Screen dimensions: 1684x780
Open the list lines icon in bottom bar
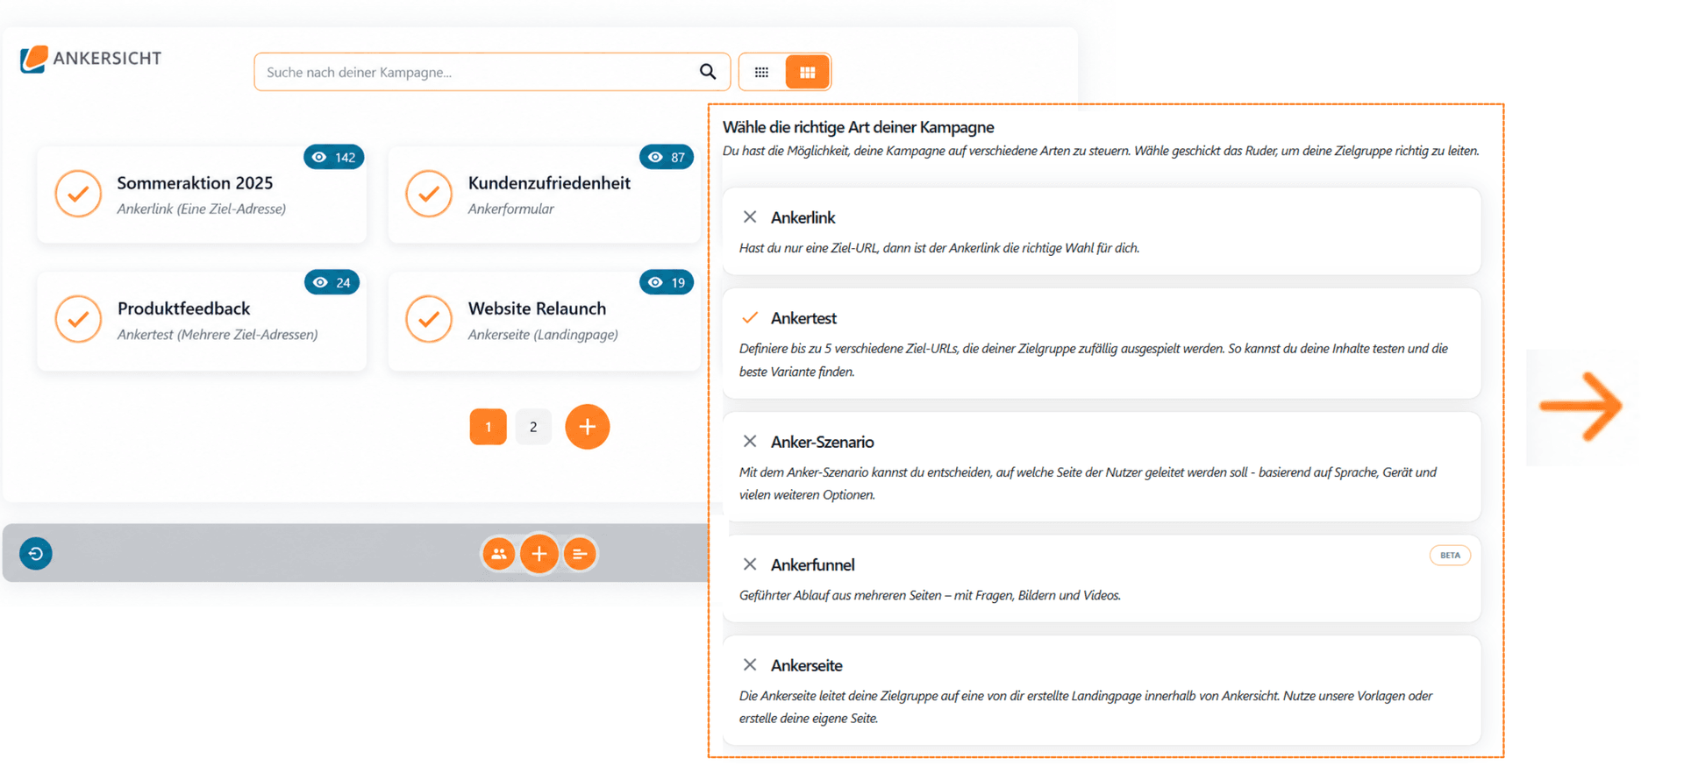[x=580, y=554]
